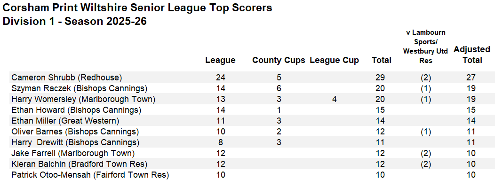
Task: Click Cameron Shrubb's Adjusted Total 27
Action: tap(471, 78)
